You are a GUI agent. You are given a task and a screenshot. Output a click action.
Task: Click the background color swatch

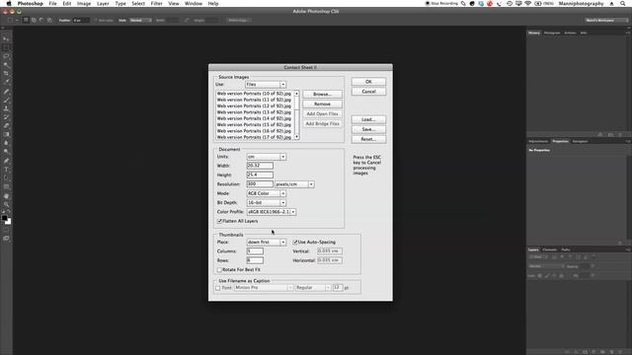(x=9, y=222)
